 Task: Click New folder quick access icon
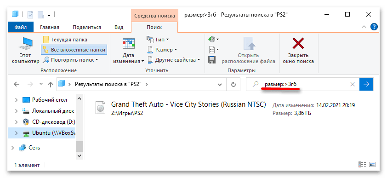(x=40, y=15)
